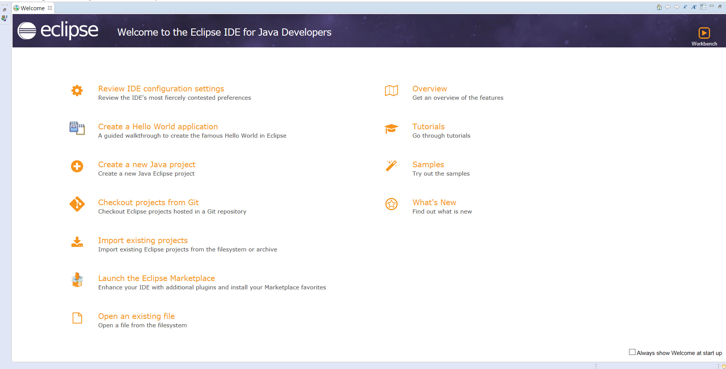Open Import existing projects link
This screenshot has height=369, width=726.
[x=143, y=240]
